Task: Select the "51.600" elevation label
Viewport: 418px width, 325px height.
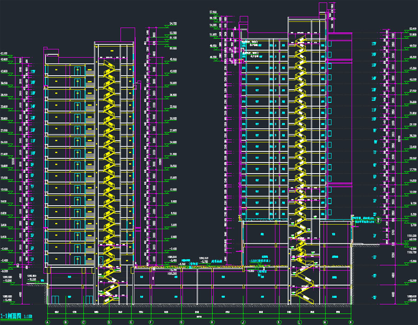Action: (x=213, y=35)
